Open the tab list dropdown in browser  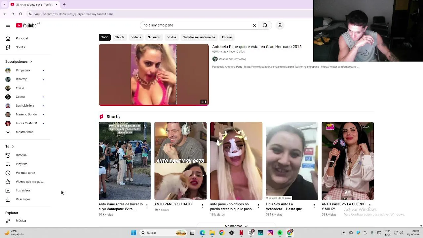[x=4, y=5]
